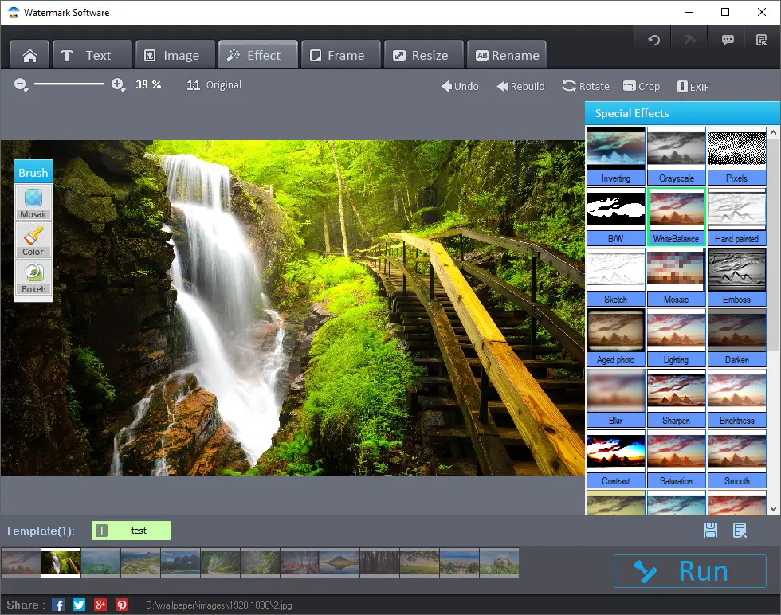Screen dimensions: 781x615
Task: Click the 39 % zoom value
Action: pyautogui.click(x=148, y=84)
